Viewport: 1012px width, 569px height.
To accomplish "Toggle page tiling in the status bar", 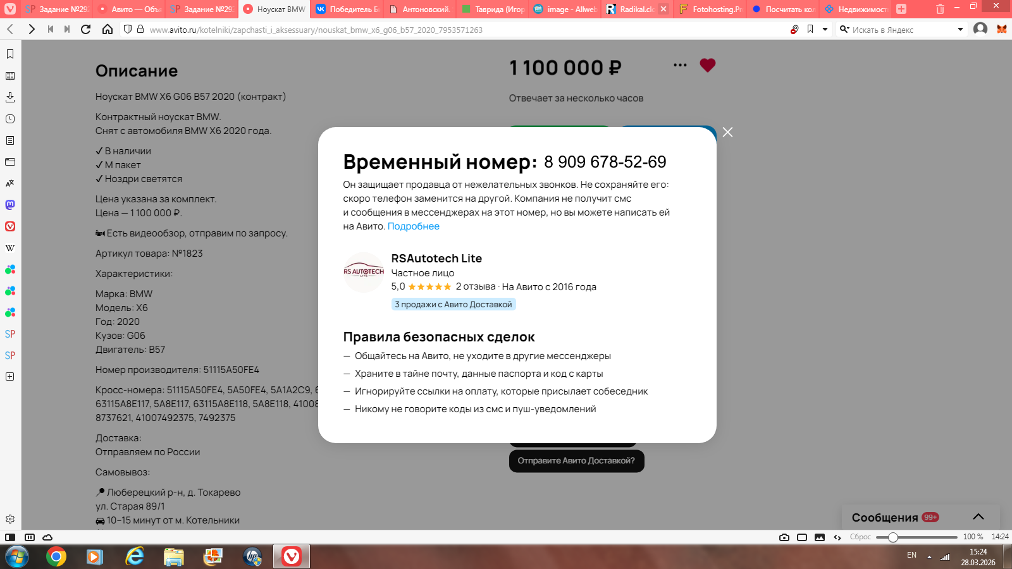I will point(802,537).
